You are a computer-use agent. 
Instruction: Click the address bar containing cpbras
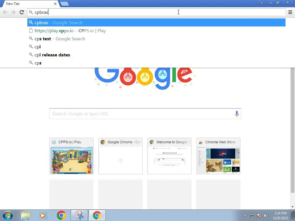click(156, 12)
